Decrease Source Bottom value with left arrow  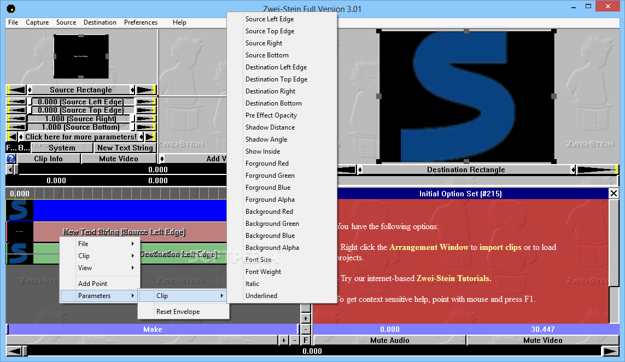click(x=17, y=127)
